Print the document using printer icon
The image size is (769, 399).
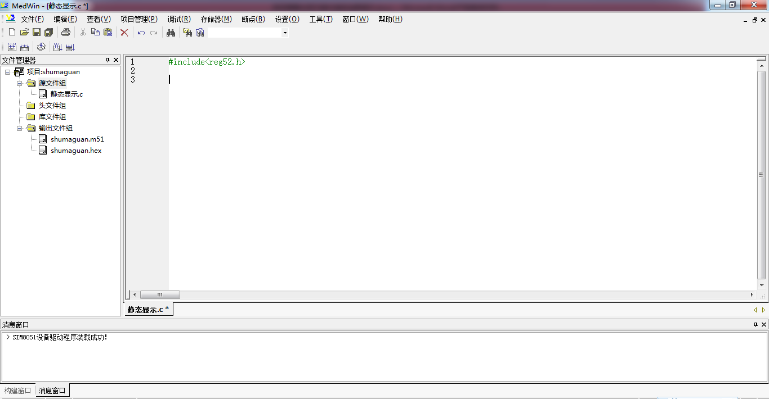tap(66, 33)
